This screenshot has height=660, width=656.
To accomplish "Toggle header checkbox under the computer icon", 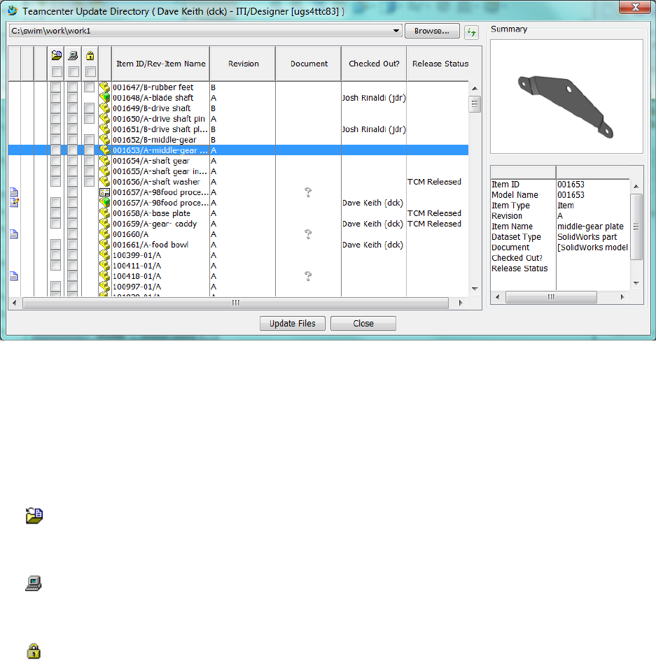I will 74,71.
